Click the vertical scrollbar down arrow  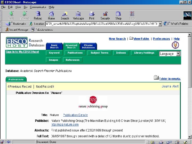pos(190,137)
